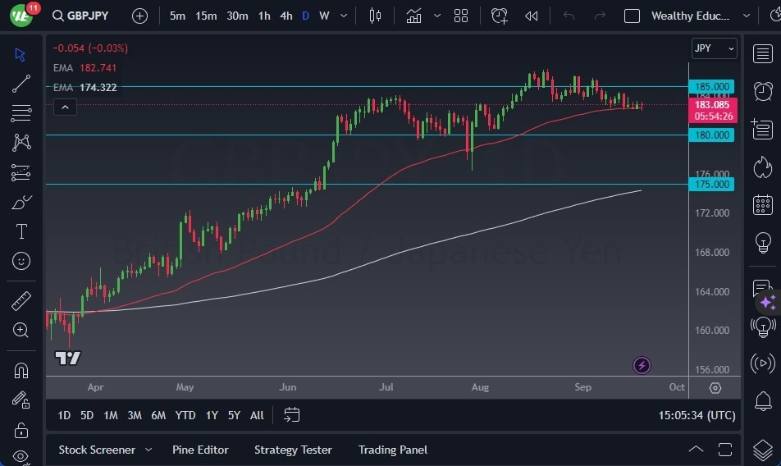Screen dimensions: 781x466
Task: Select the XABCD pattern tool
Action: [21, 143]
